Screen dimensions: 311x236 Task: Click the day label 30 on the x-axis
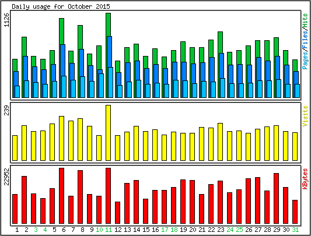(286, 230)
